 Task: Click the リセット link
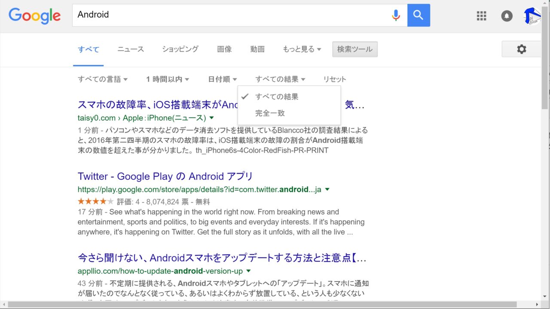(x=334, y=79)
